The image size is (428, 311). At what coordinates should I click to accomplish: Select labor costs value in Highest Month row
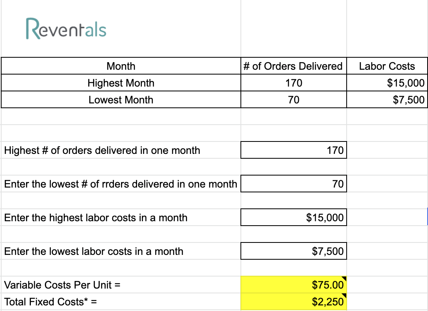pyautogui.click(x=387, y=83)
